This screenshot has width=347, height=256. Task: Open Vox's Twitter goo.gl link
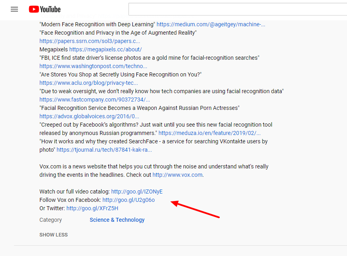pos(92,208)
